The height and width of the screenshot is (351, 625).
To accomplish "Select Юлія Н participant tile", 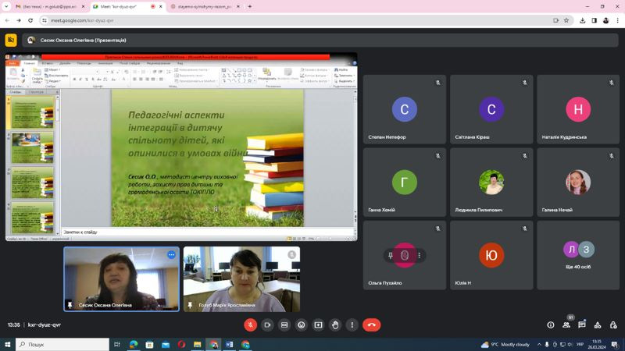I will coord(491,255).
